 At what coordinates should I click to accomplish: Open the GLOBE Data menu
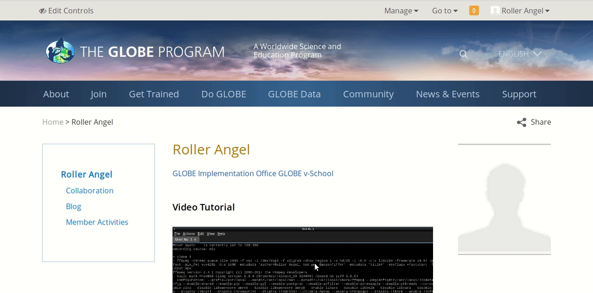[x=294, y=94]
